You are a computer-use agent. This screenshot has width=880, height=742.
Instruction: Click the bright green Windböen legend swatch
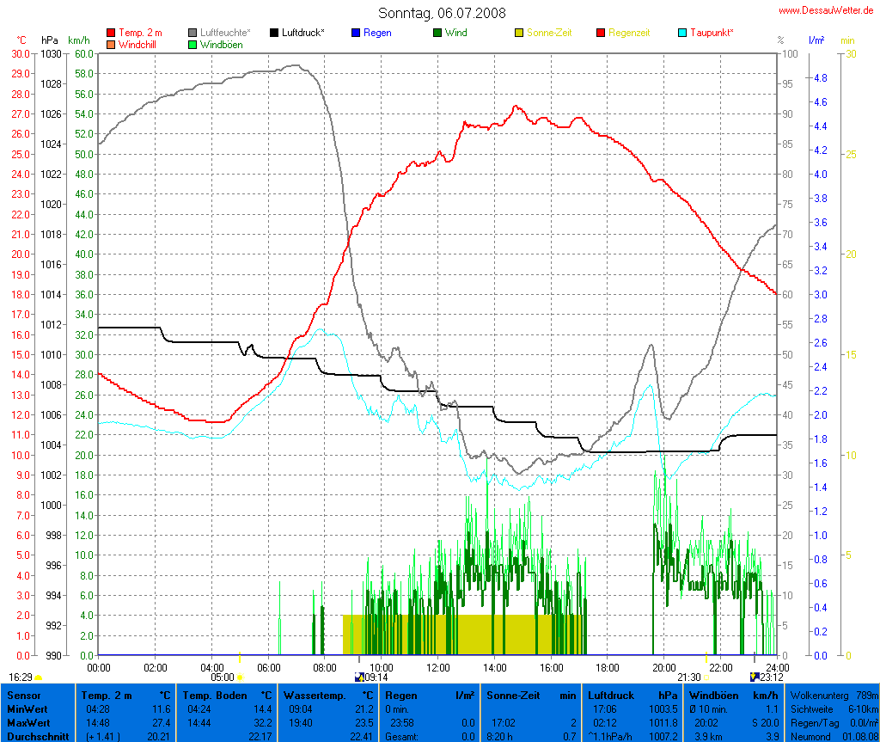pyautogui.click(x=192, y=44)
